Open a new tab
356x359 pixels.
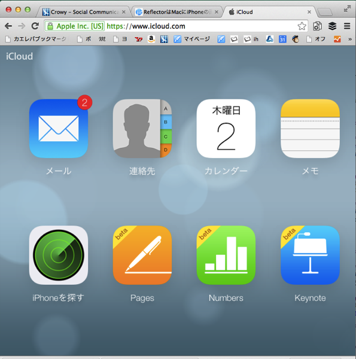tap(325, 12)
